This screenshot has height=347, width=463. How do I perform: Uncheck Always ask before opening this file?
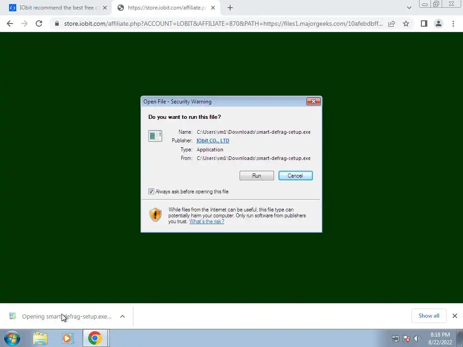pyautogui.click(x=151, y=192)
